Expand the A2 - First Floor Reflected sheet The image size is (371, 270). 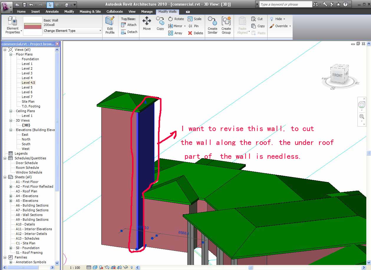11,186
